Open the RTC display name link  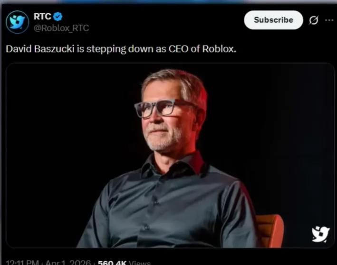[x=42, y=17]
